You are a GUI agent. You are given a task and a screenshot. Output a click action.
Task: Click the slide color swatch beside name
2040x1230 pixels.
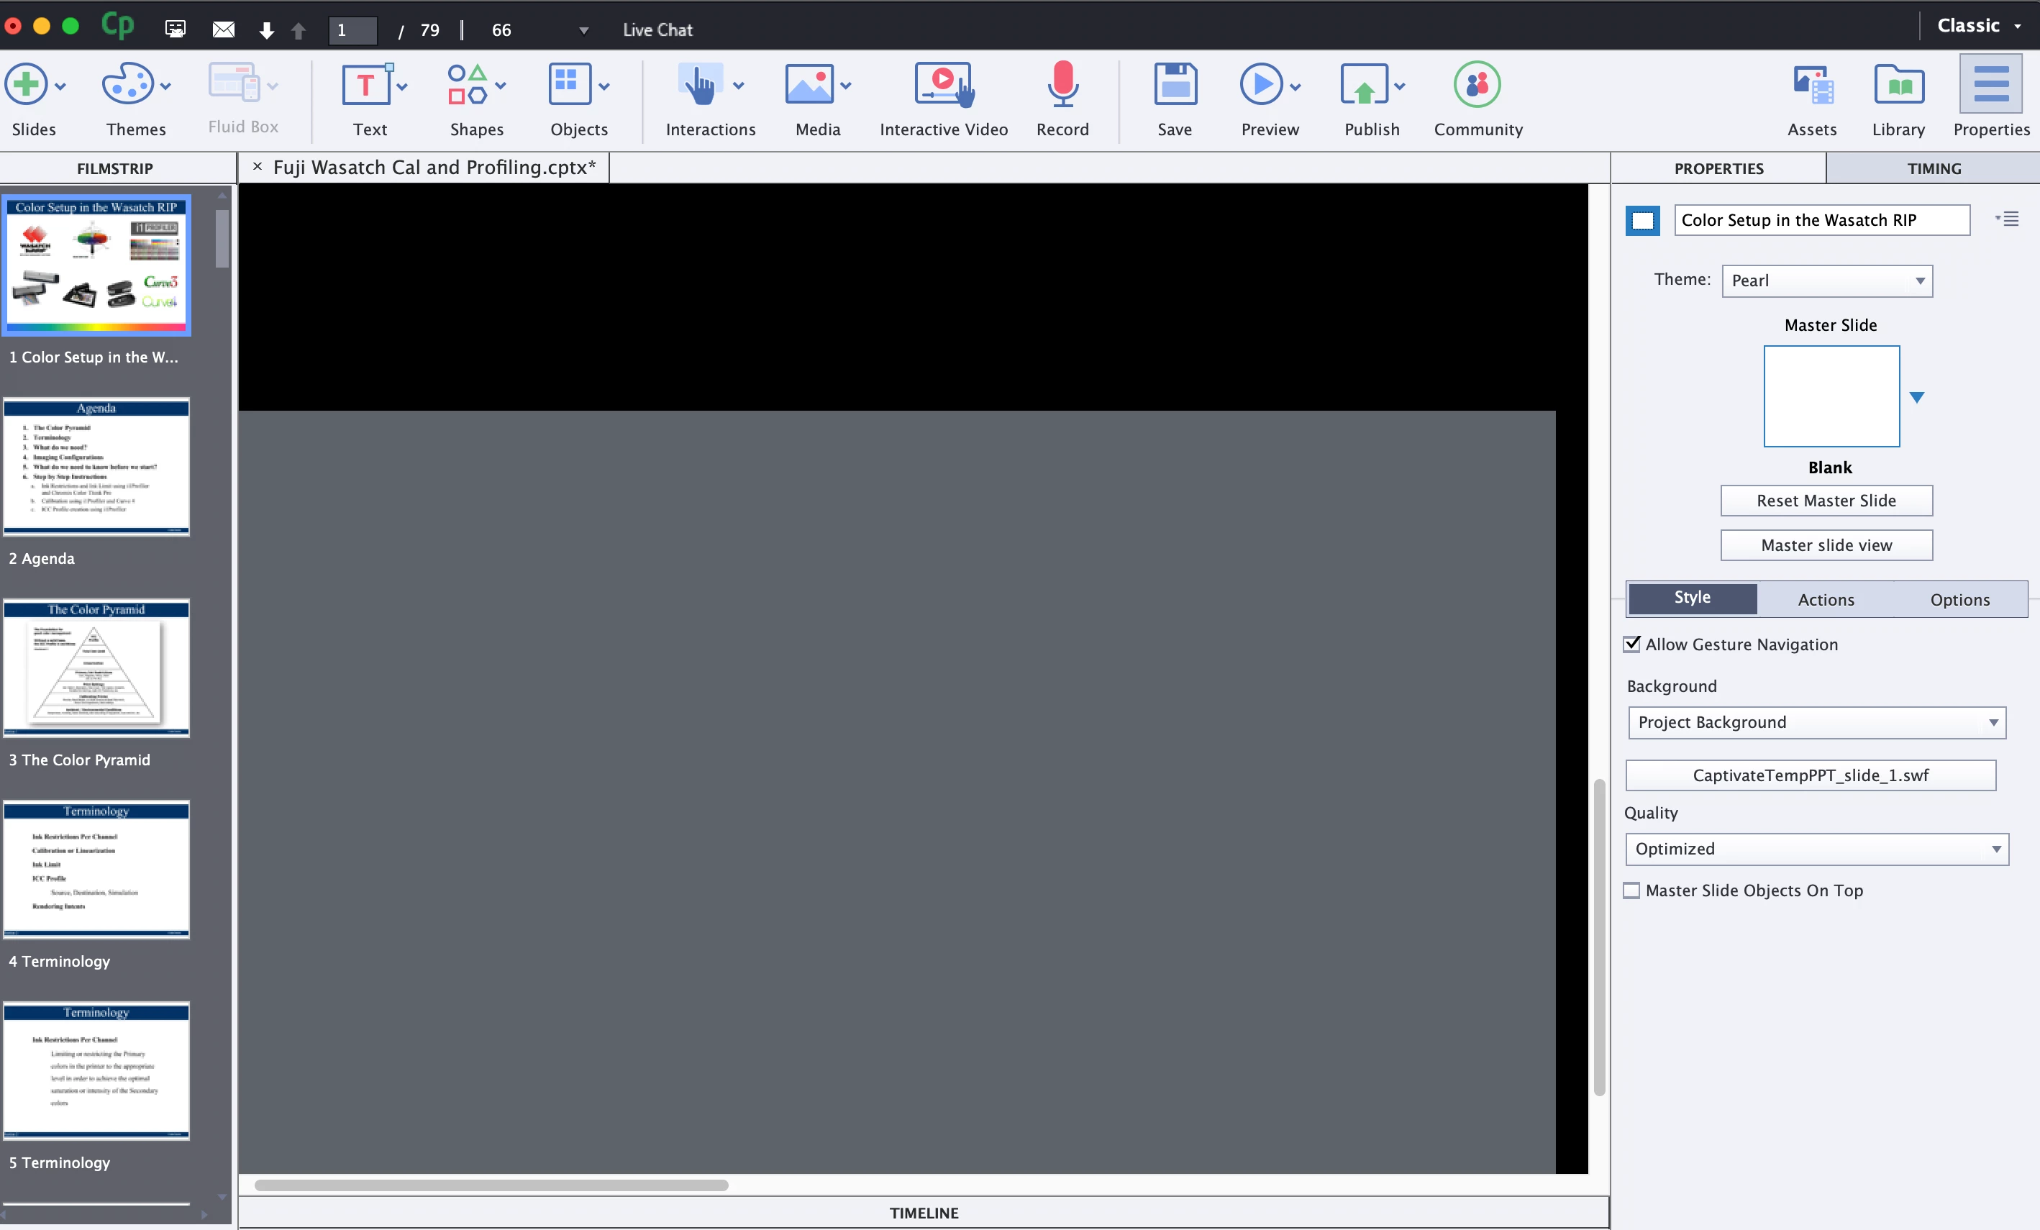pyautogui.click(x=1643, y=220)
